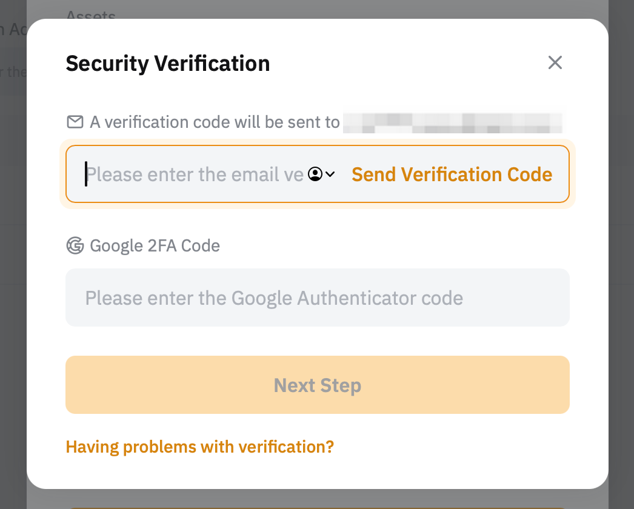Click the autofill contact person icon
The width and height of the screenshot is (634, 509).
315,175
